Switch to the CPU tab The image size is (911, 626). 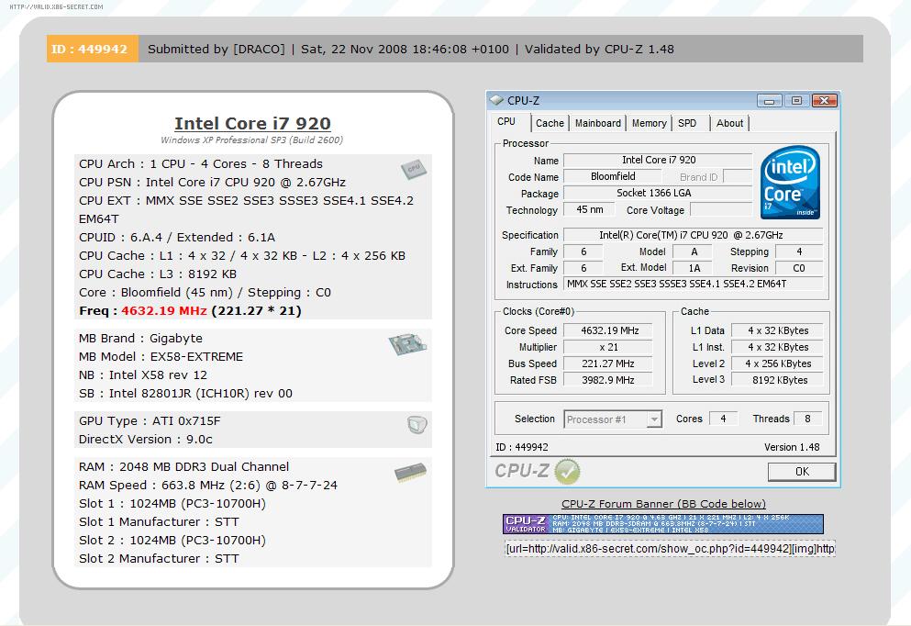(x=506, y=121)
